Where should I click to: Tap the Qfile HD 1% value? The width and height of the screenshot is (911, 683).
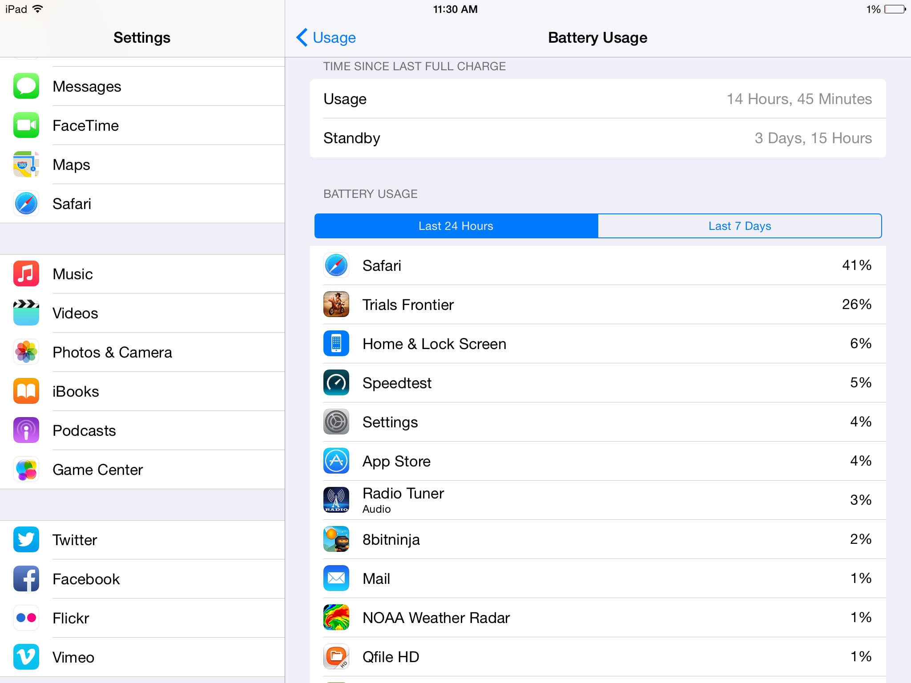pos(861,657)
